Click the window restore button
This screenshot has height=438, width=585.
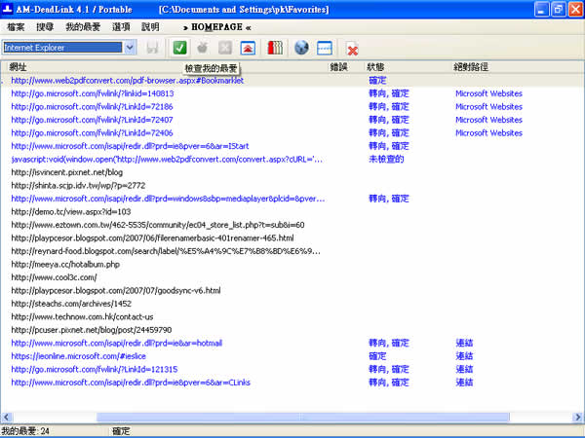point(558,10)
